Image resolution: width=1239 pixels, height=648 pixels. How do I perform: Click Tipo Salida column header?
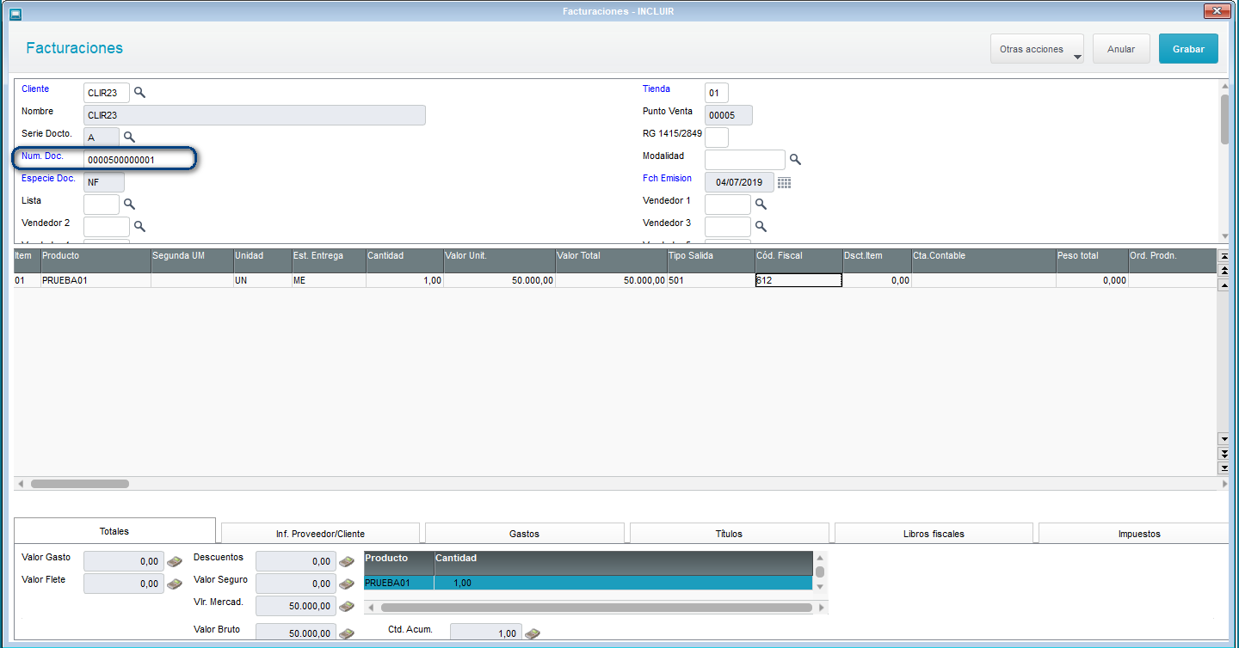(x=711, y=261)
